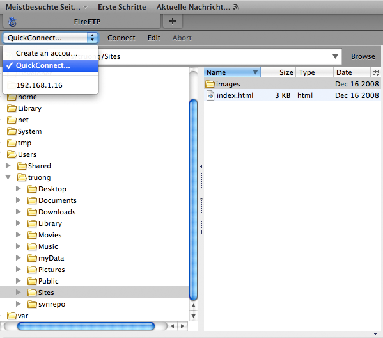The image size is (383, 338).
Task: Click the Abort button
Action: click(182, 38)
